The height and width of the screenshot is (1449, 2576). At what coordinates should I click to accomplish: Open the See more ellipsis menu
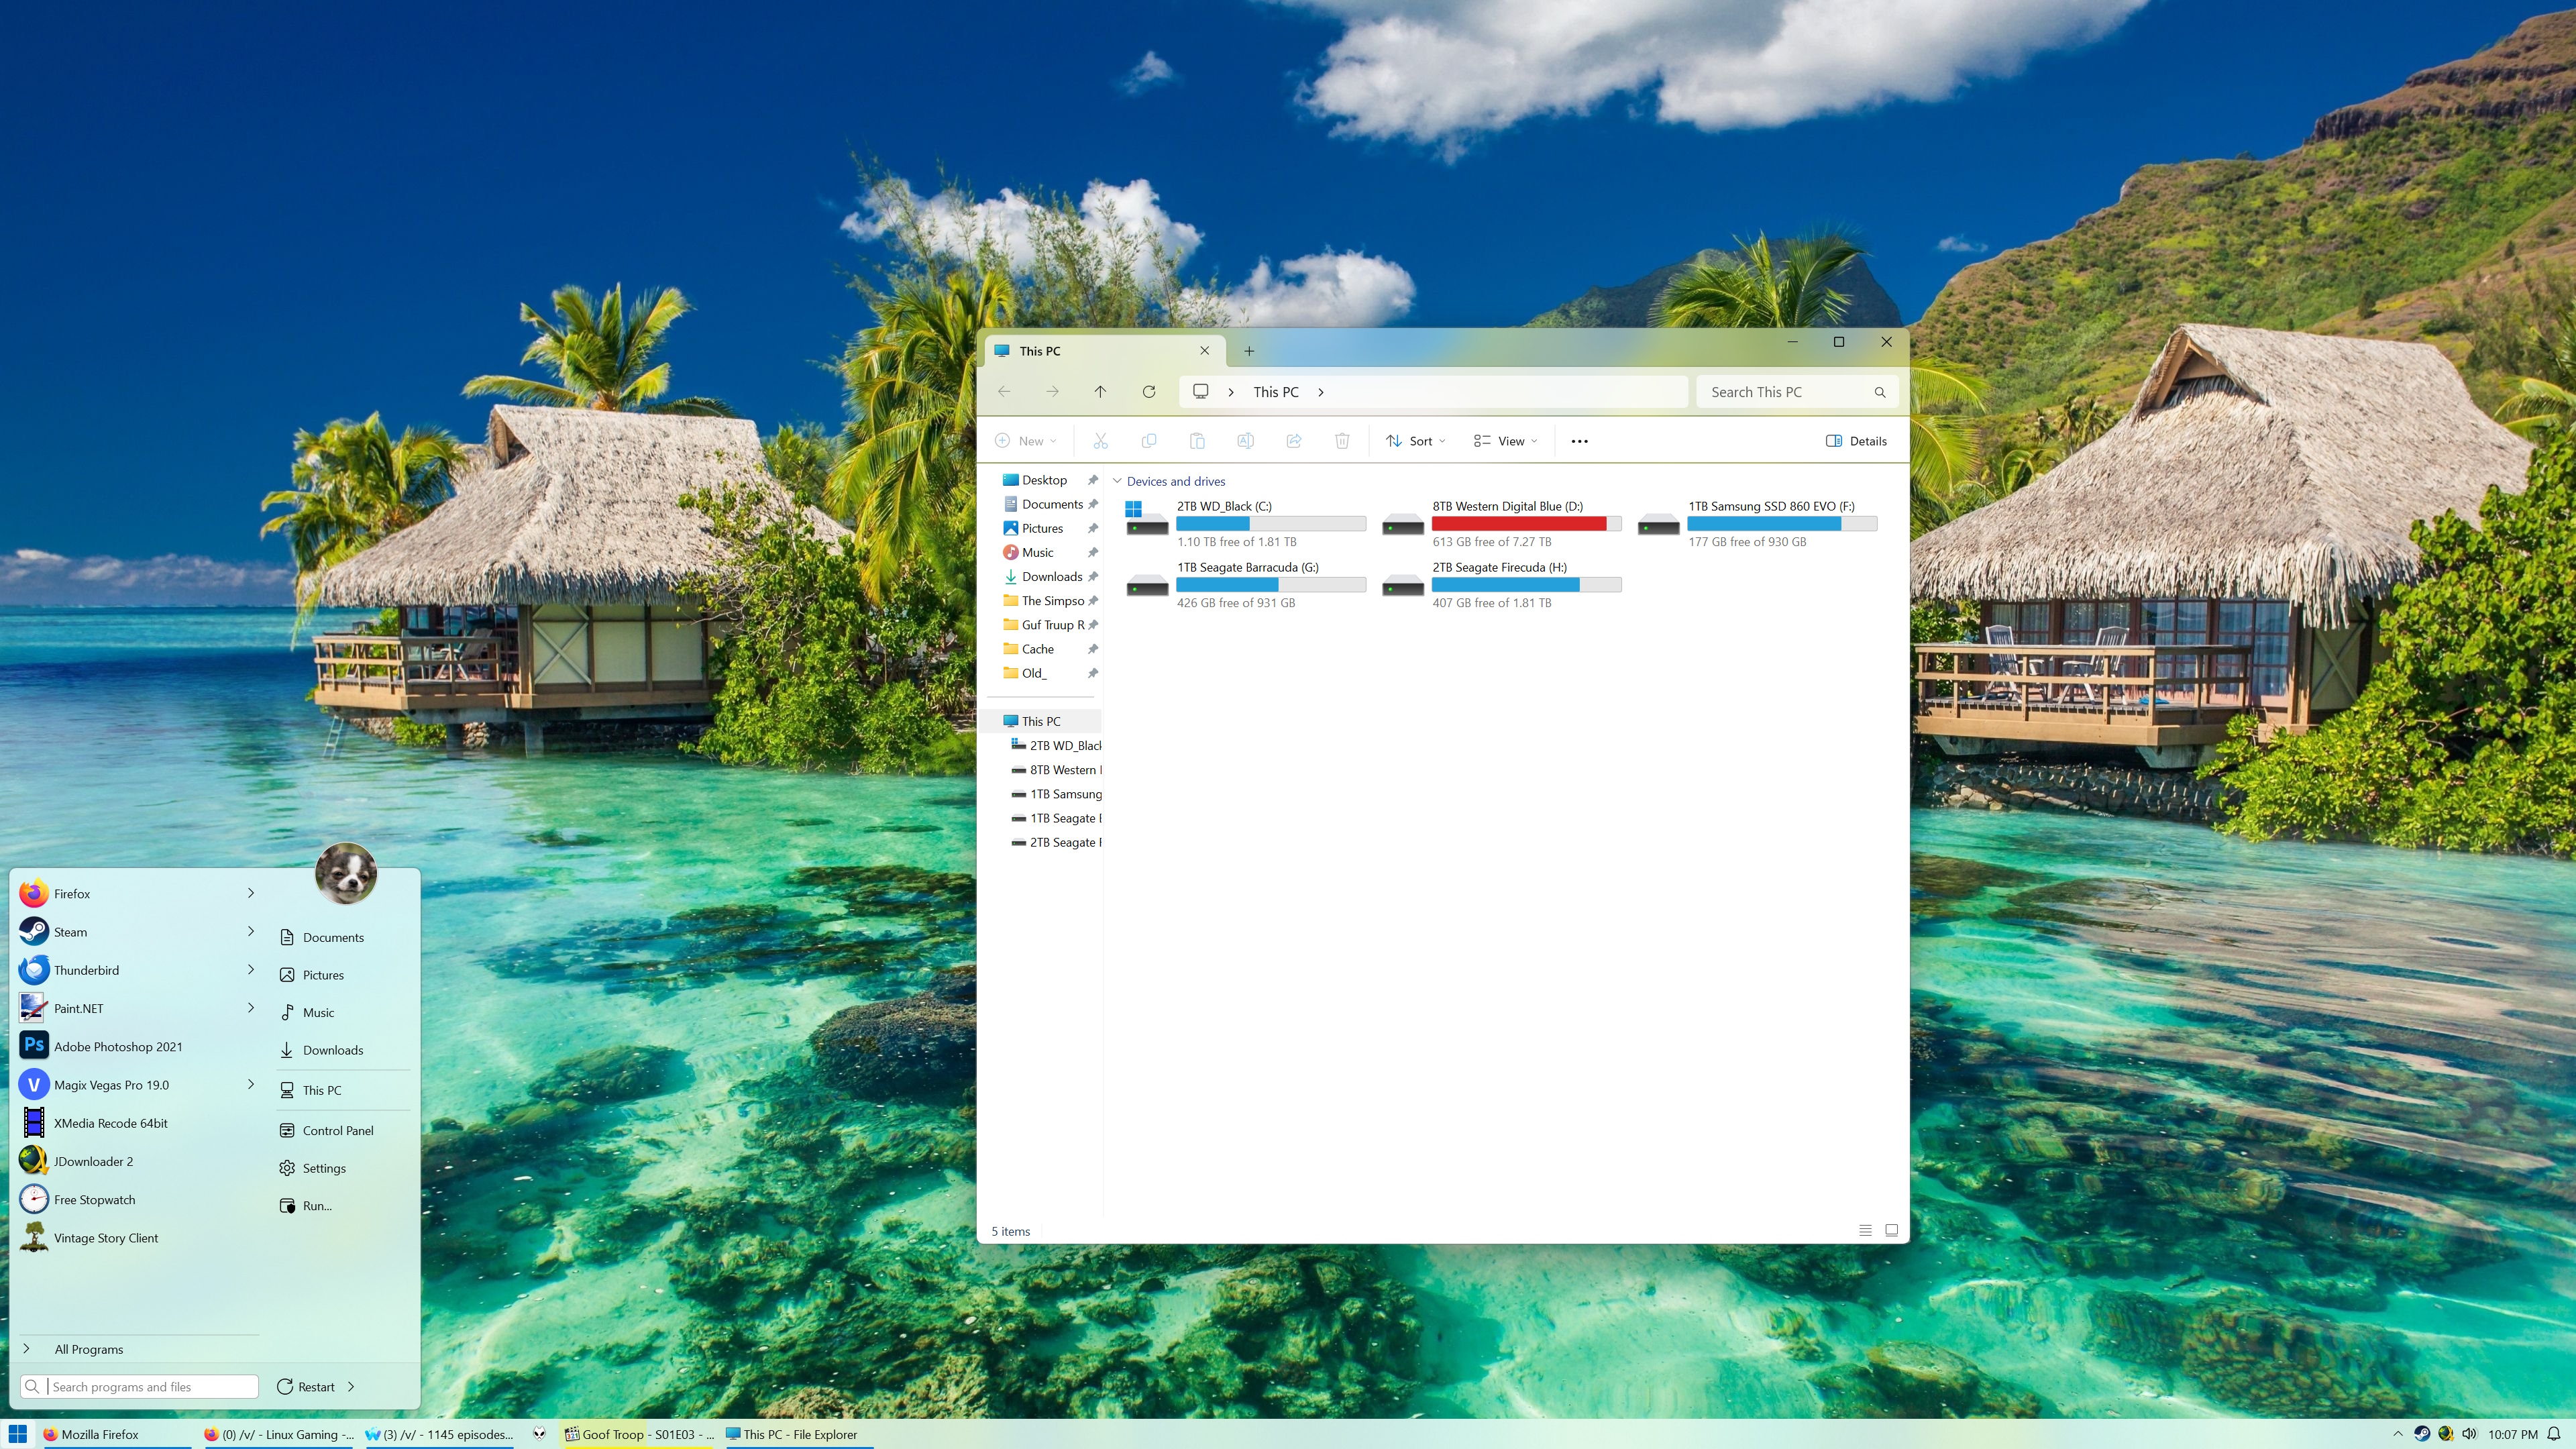(1579, 441)
